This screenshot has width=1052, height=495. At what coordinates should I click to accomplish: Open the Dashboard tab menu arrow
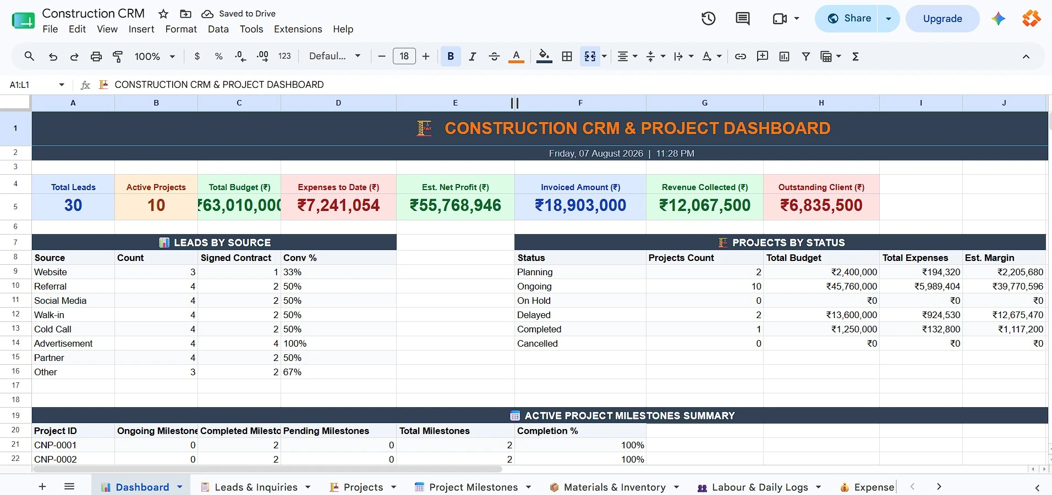[x=179, y=487]
